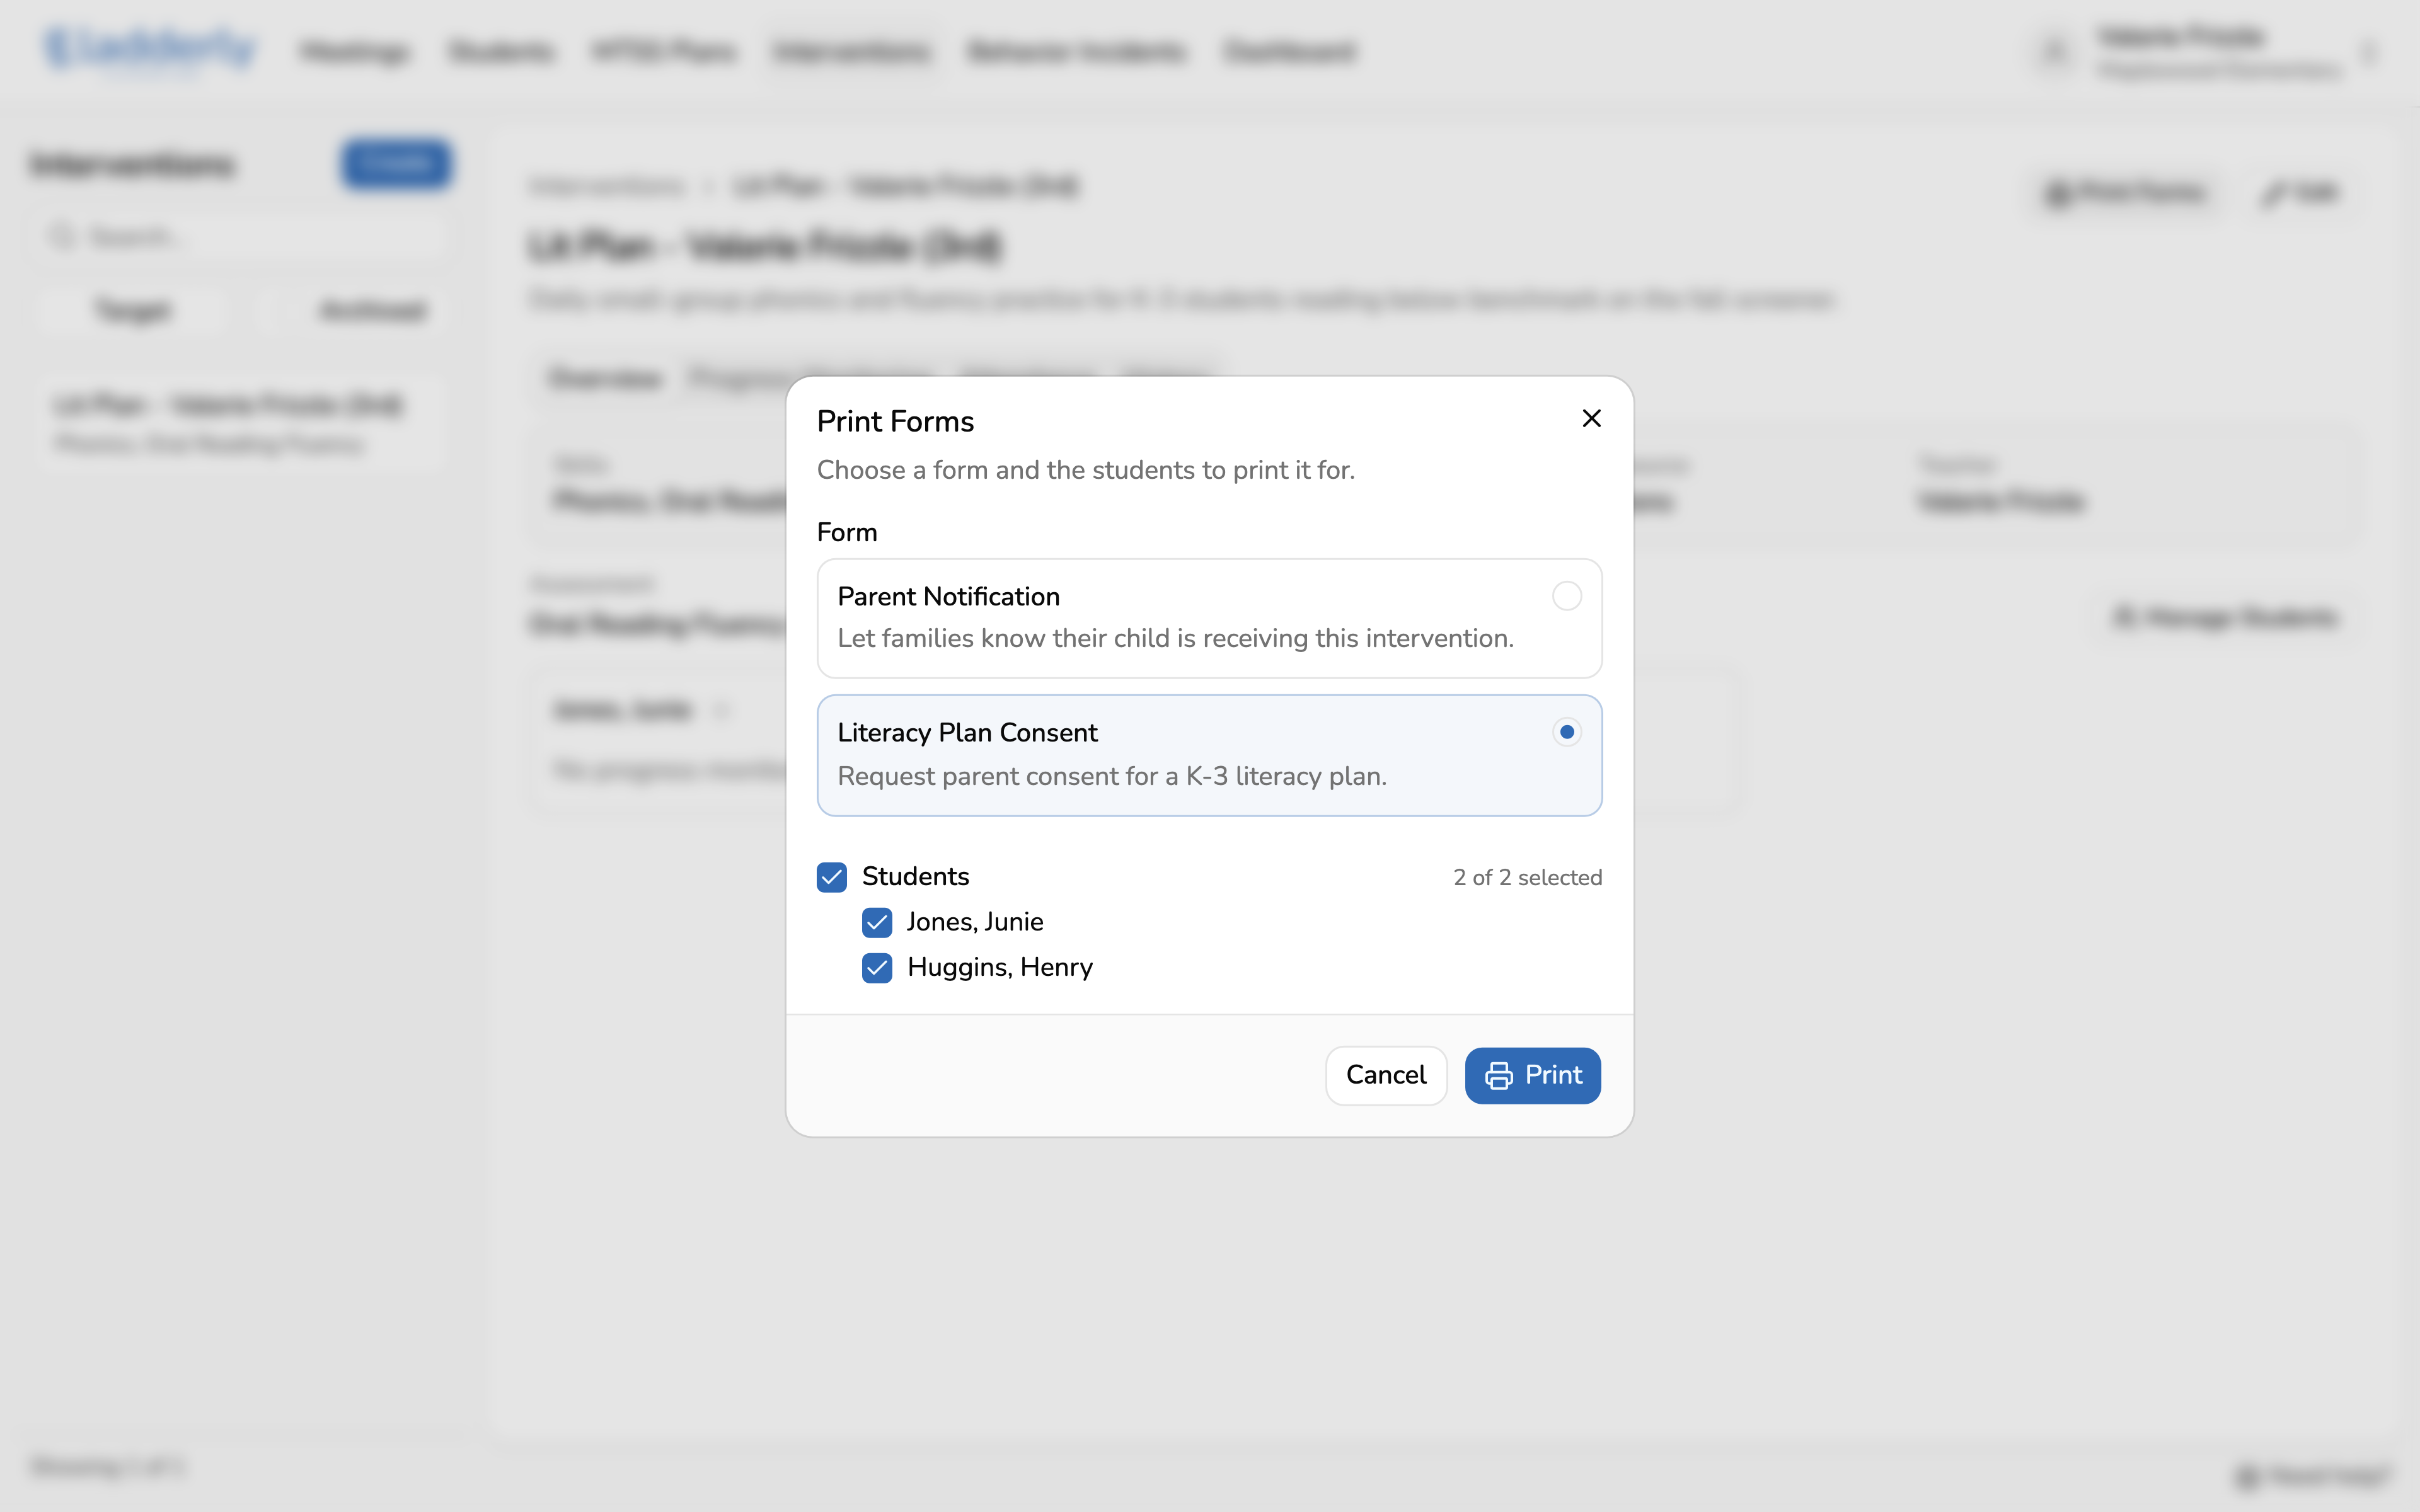Click the Huggins, Henry student label
The width and height of the screenshot is (2420, 1512).
[1000, 968]
